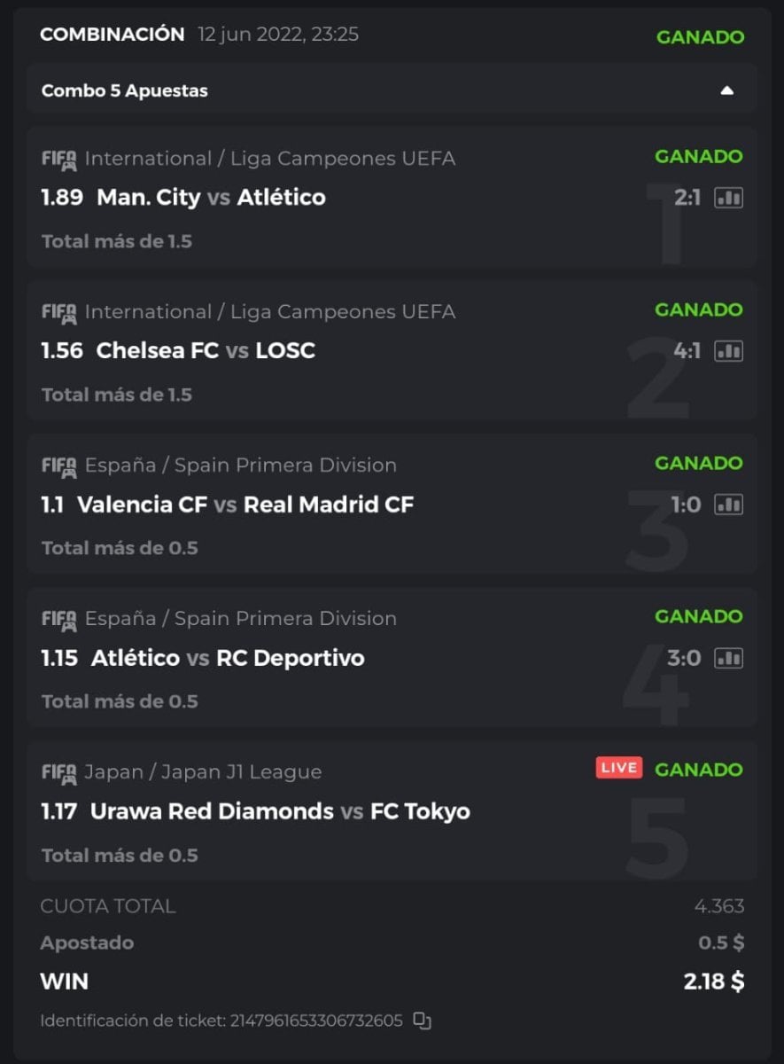Open Man. City vs Atlético match
This screenshot has width=784, height=1064.
click(211, 197)
